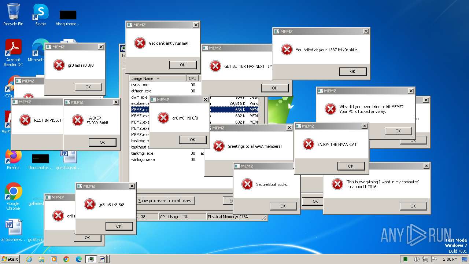469x264 pixels.
Task: Open Acrobat Reader DC desktop shortcut
Action: [13, 53]
